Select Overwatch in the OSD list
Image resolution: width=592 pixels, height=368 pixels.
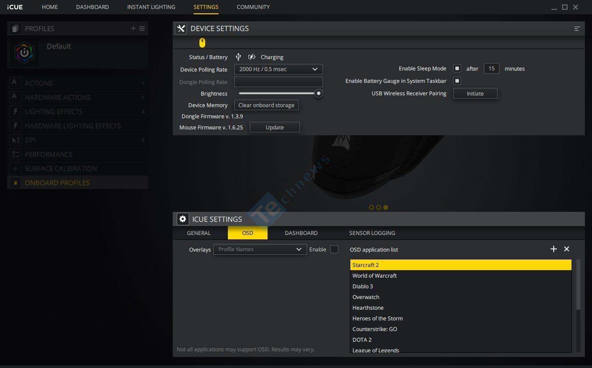tap(461, 297)
